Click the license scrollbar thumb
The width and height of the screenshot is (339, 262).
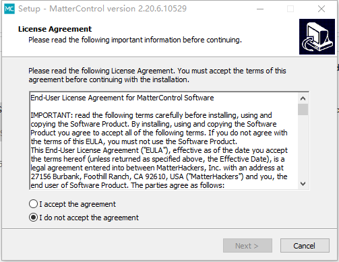pos(303,109)
